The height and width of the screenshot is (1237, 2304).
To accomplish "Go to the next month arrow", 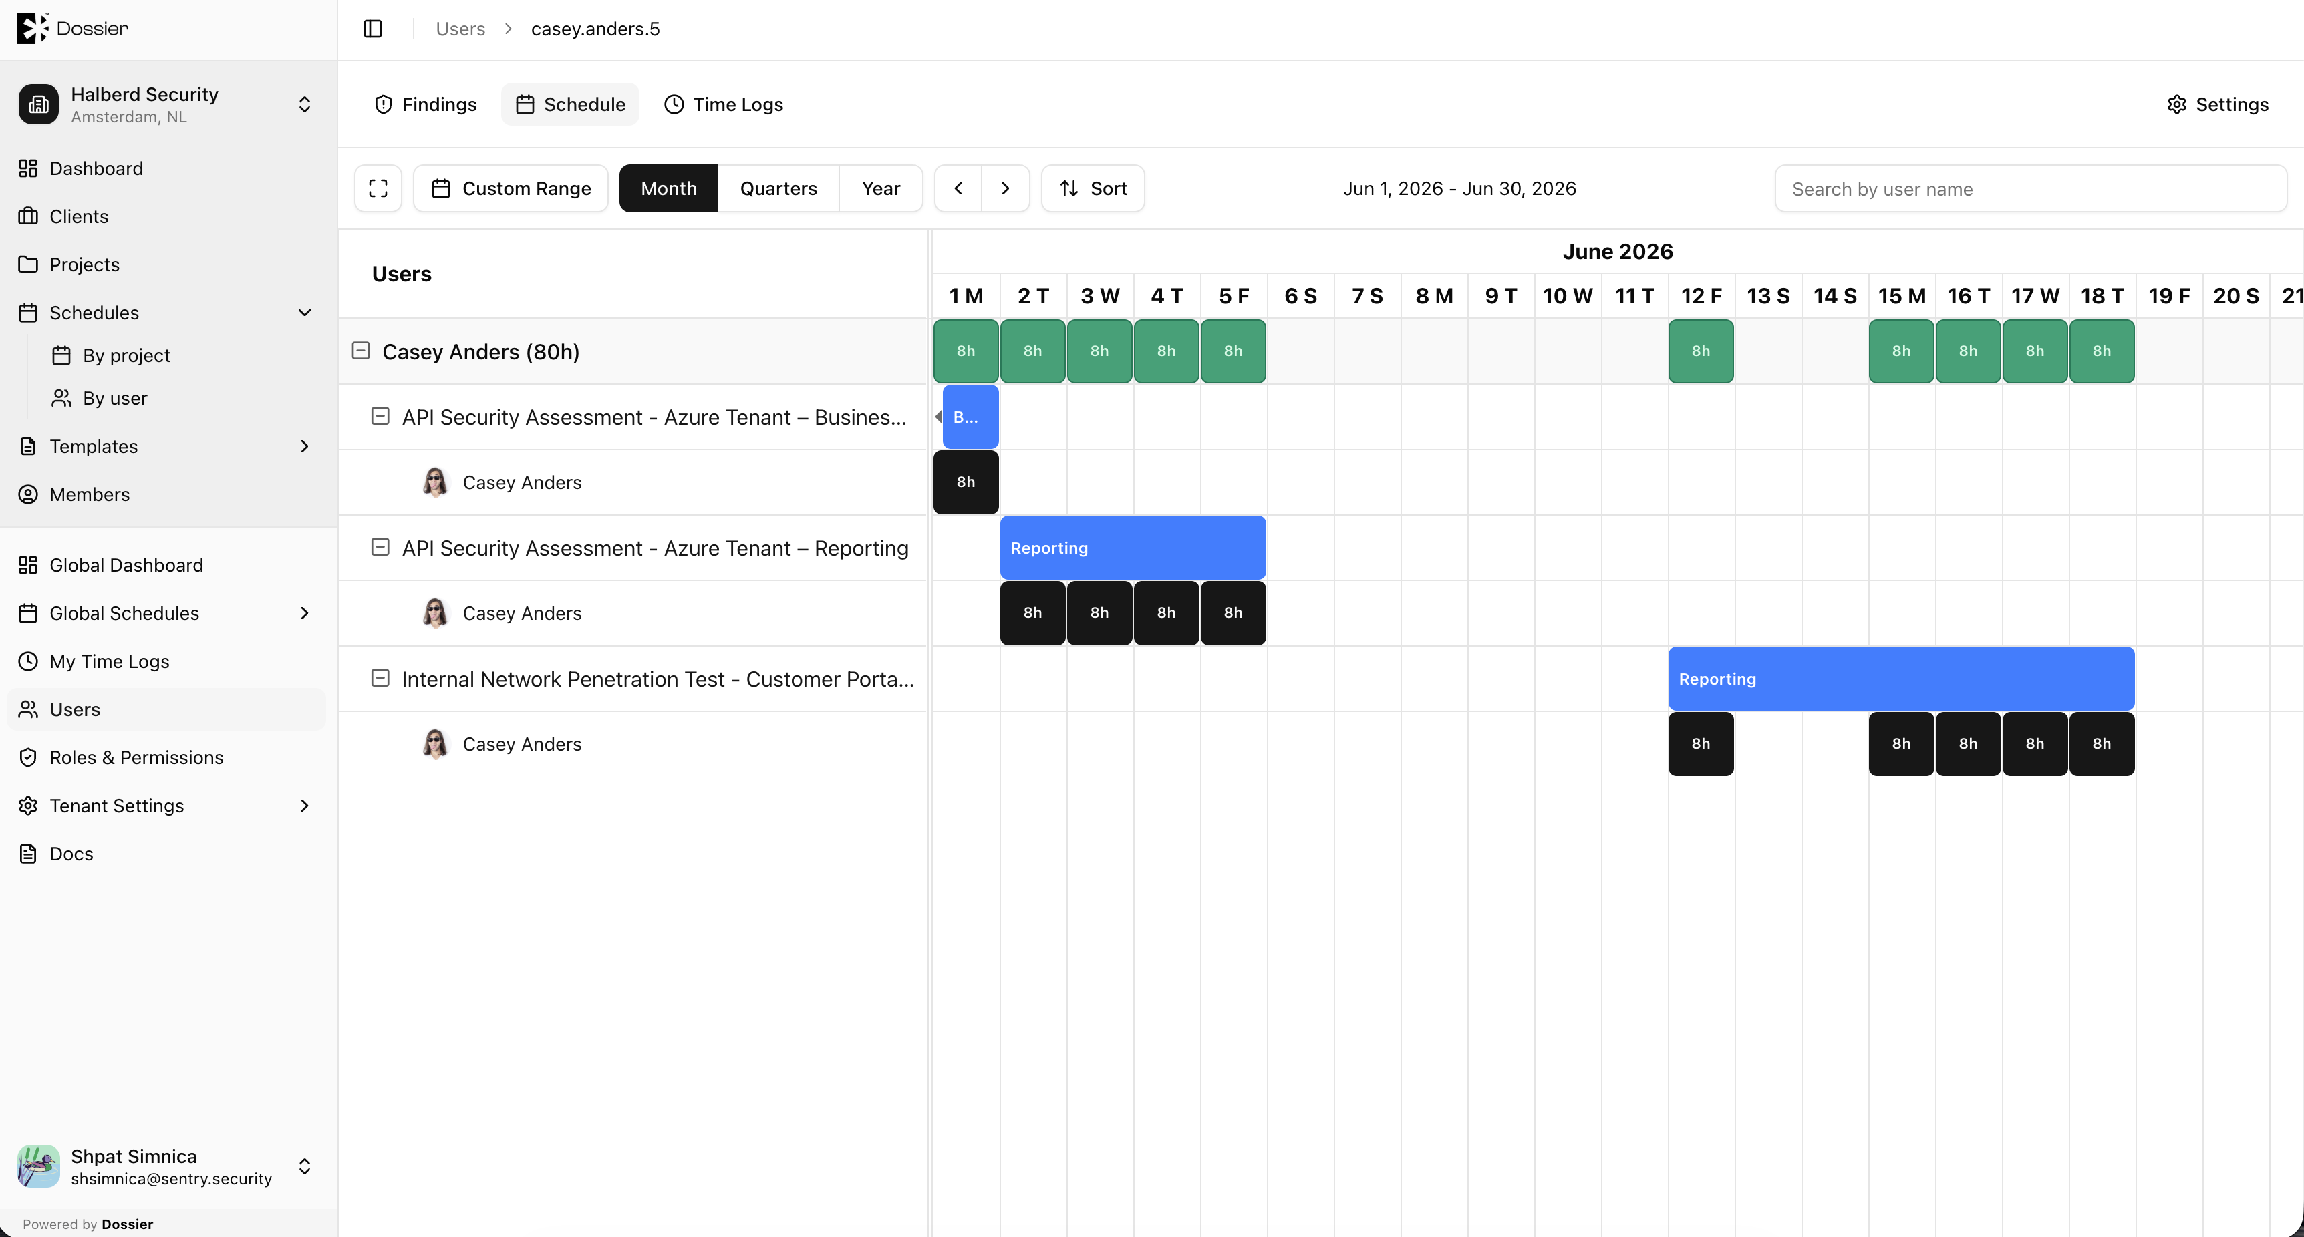I will point(1005,188).
